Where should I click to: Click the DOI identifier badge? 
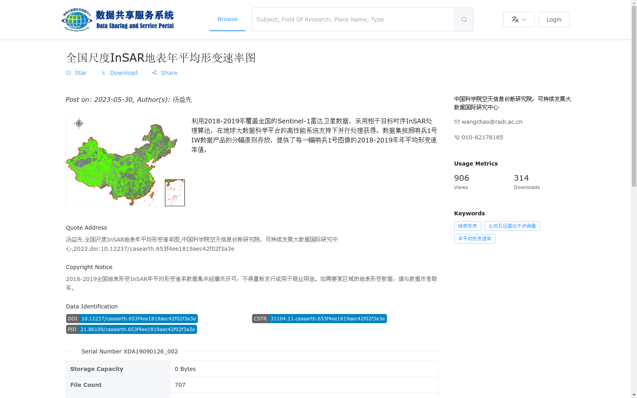[132, 319]
